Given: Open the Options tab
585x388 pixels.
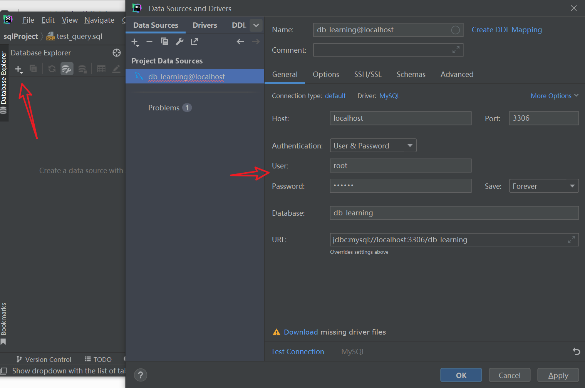Looking at the screenshot, I should click(326, 75).
